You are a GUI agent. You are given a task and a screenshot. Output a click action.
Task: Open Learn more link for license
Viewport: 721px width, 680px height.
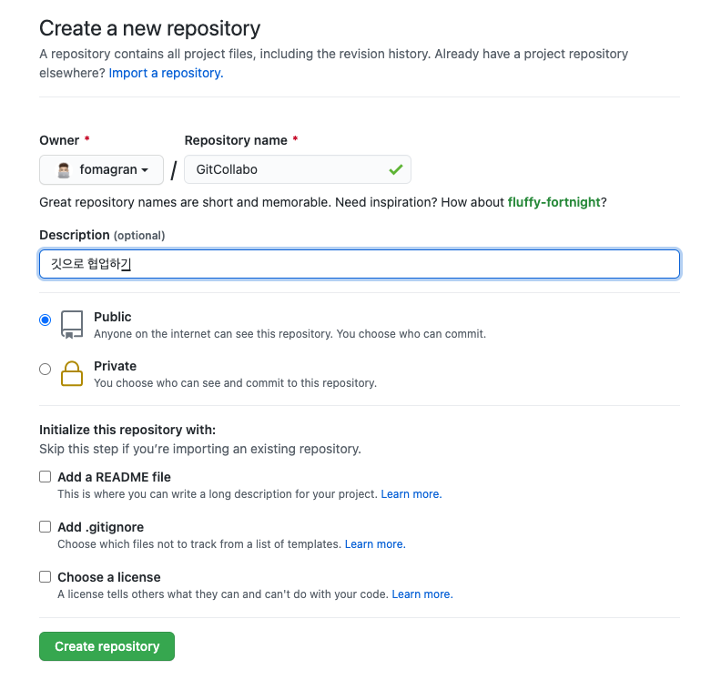(x=422, y=594)
